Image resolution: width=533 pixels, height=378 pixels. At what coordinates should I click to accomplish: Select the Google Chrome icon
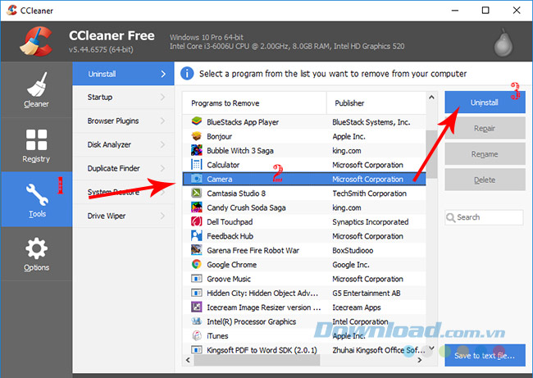(197, 265)
